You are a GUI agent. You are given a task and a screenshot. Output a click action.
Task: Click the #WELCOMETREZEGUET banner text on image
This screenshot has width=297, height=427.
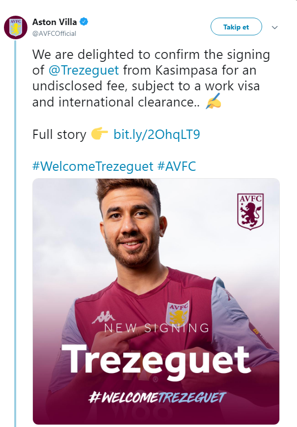pos(157,397)
